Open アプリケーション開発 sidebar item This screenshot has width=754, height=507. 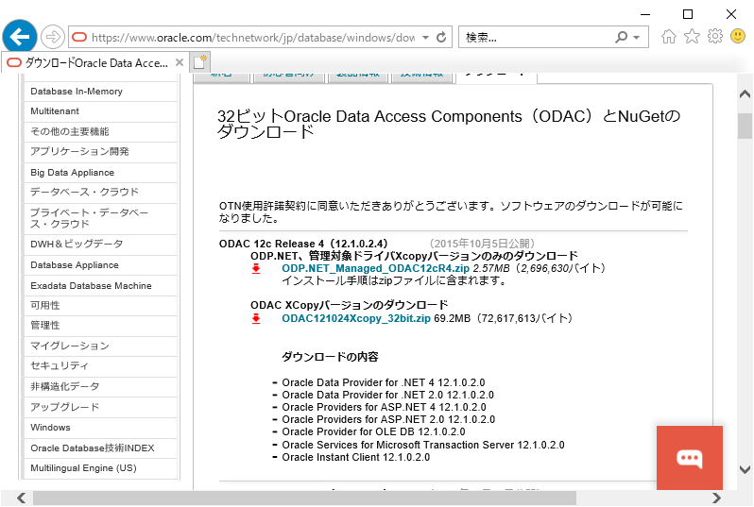pos(100,151)
